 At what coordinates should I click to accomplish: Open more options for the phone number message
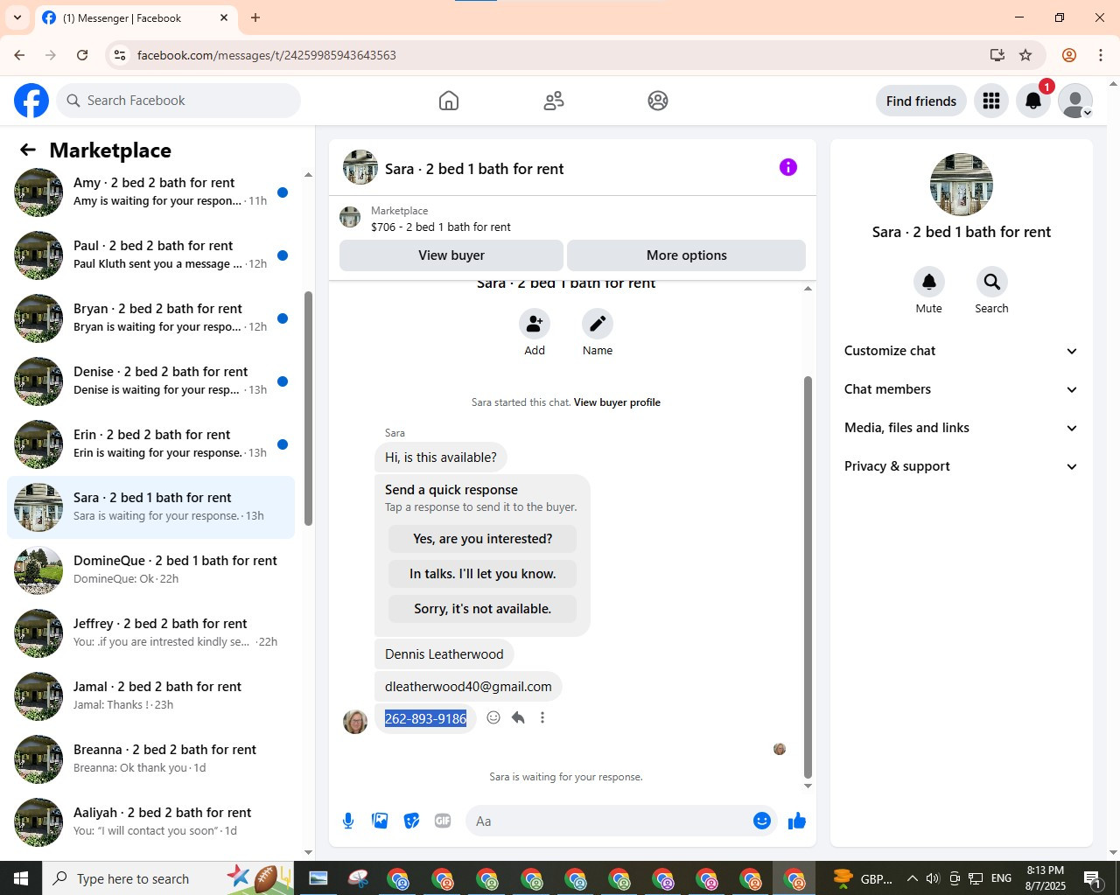(x=542, y=717)
